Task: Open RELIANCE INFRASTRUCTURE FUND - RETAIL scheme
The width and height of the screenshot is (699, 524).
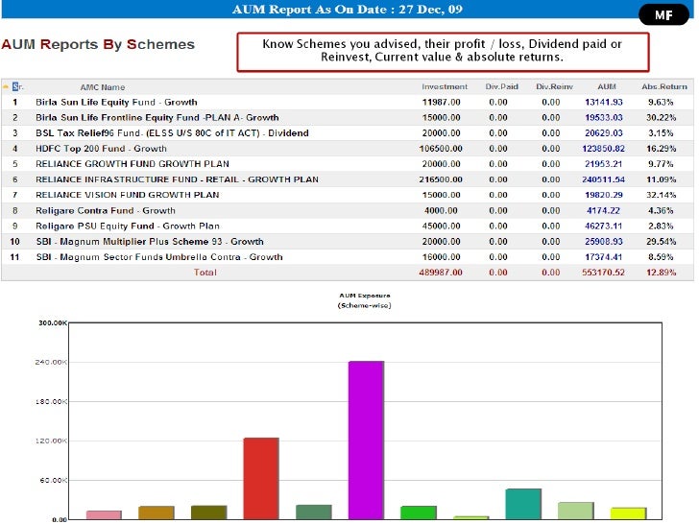Action: (177, 179)
